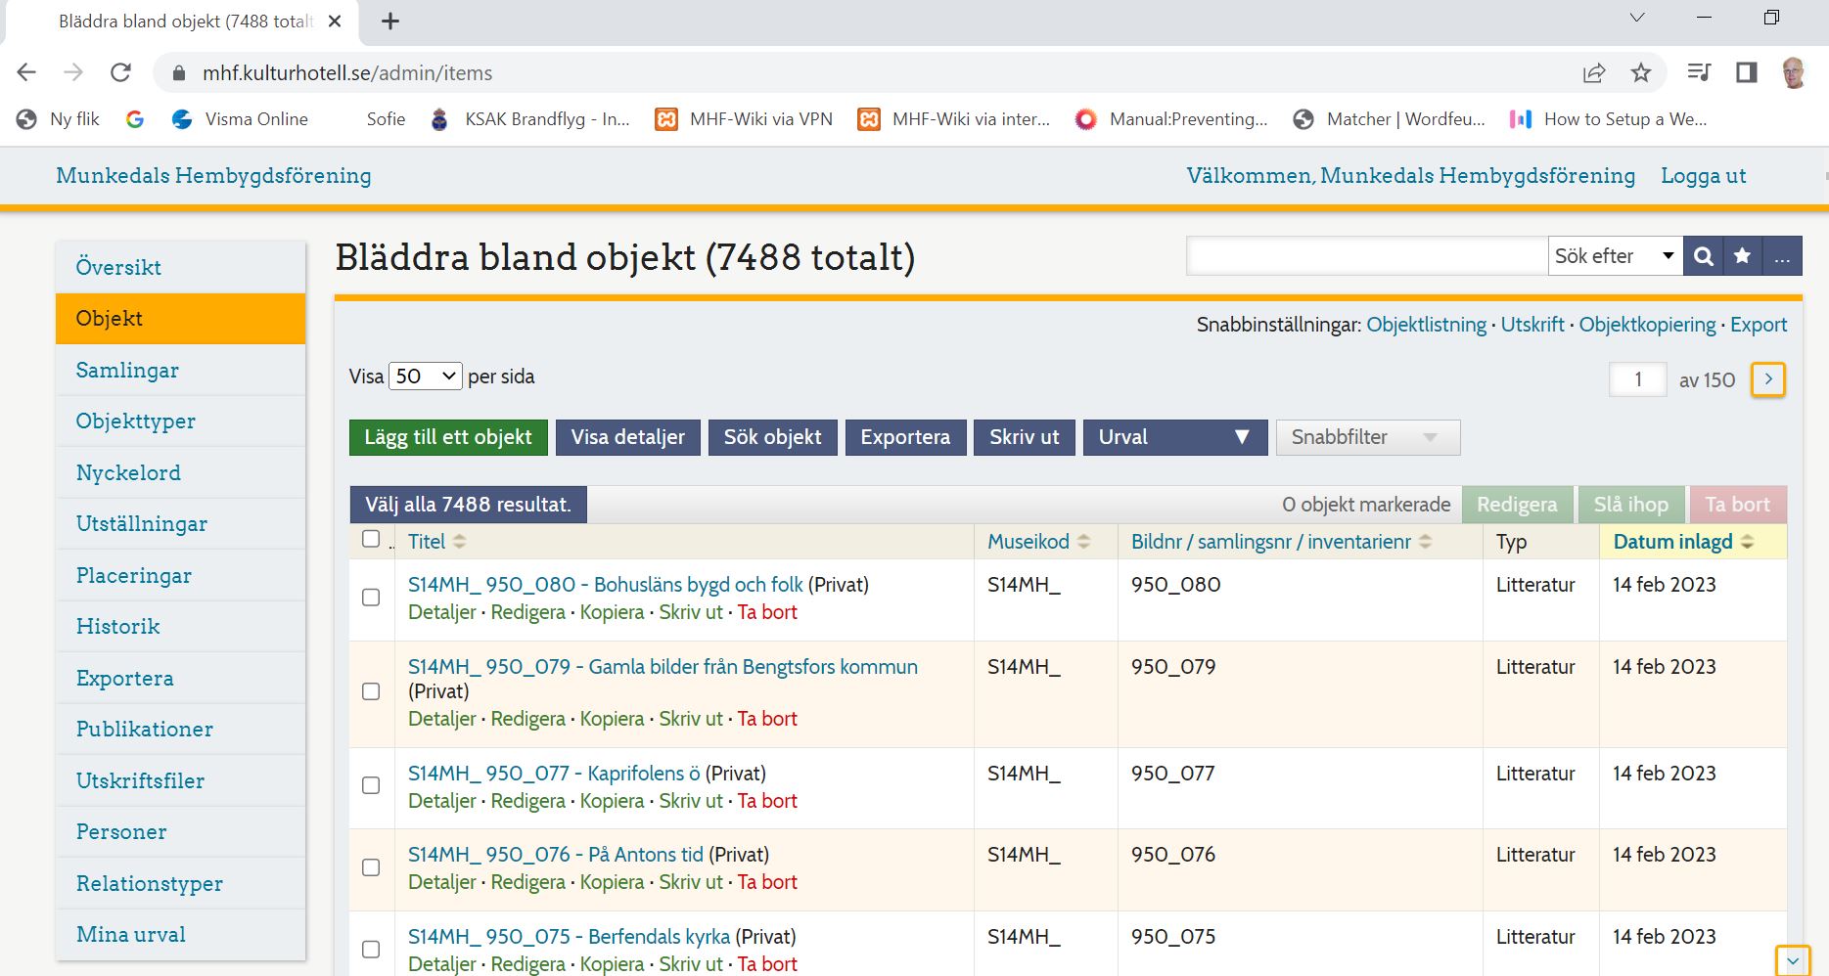Open Google bookmark
1829x976 pixels.
point(135,119)
